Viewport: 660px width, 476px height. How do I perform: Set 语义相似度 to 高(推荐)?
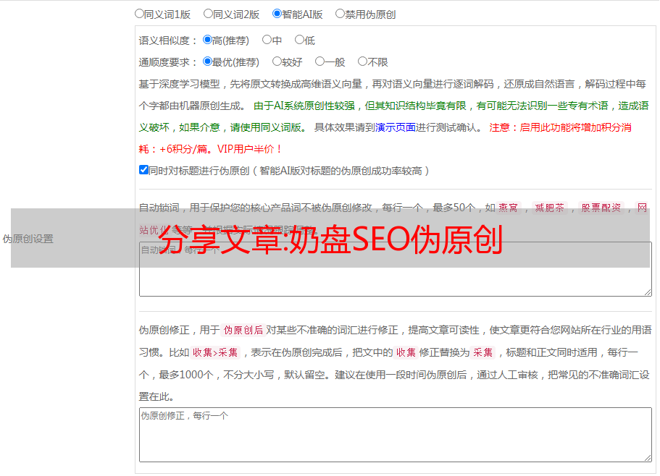[x=208, y=40]
